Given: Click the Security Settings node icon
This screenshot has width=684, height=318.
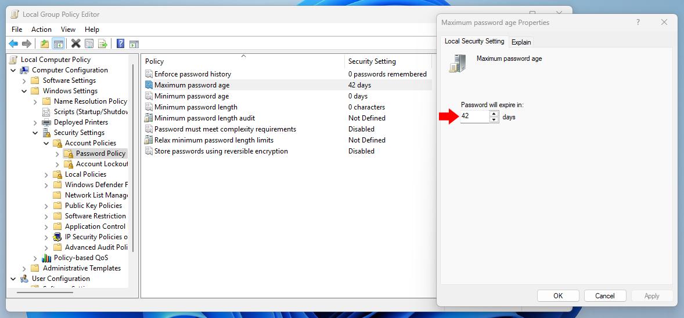Looking at the screenshot, I should [x=46, y=133].
